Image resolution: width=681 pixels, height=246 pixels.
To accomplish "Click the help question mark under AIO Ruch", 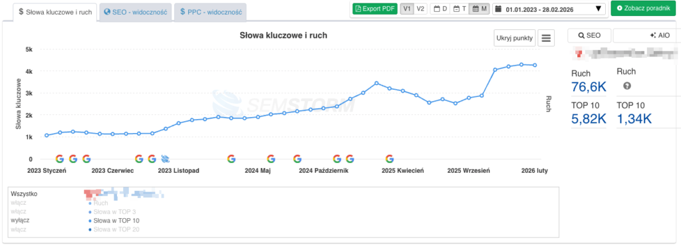I will (x=626, y=86).
